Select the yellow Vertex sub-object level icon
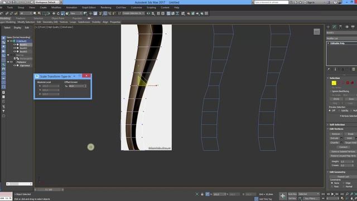 point(334,83)
